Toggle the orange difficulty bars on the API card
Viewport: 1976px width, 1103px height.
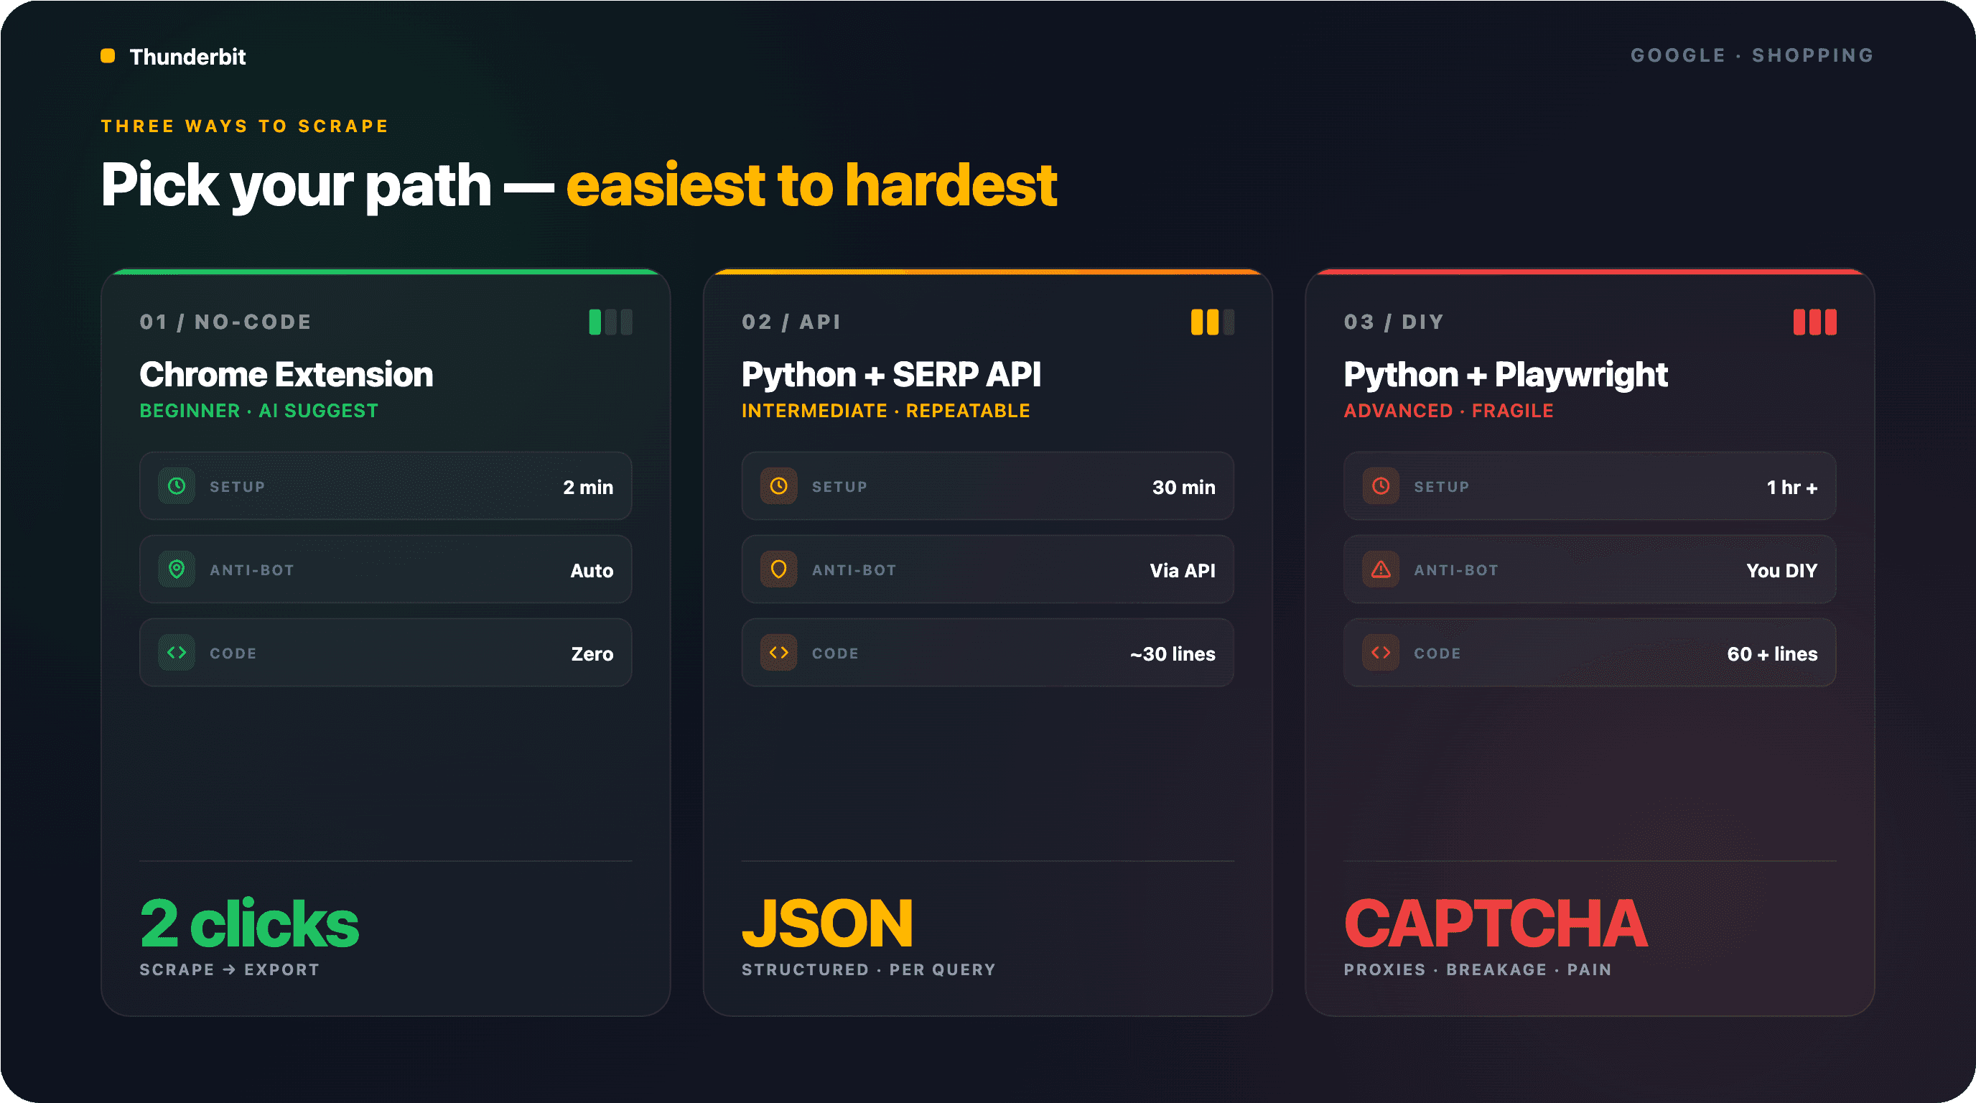1212,323
